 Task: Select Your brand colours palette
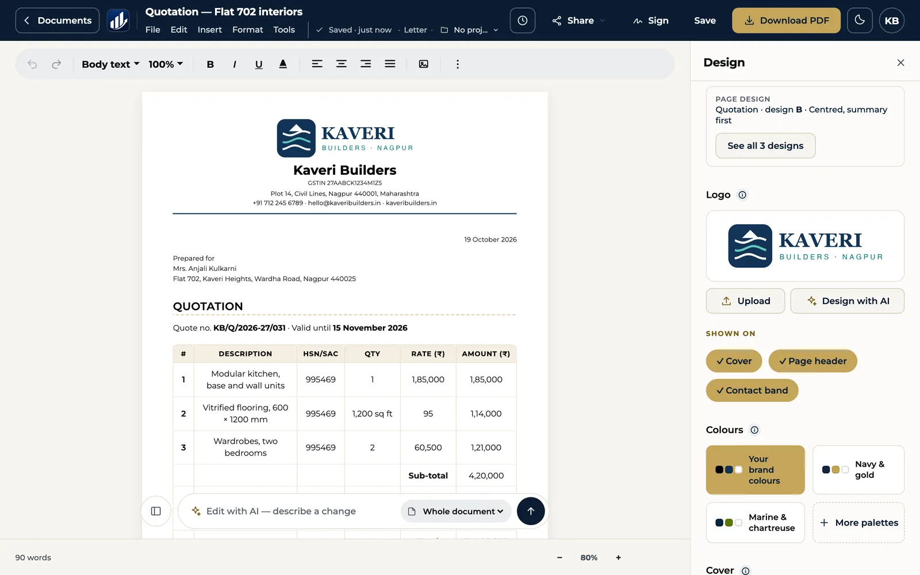(756, 470)
